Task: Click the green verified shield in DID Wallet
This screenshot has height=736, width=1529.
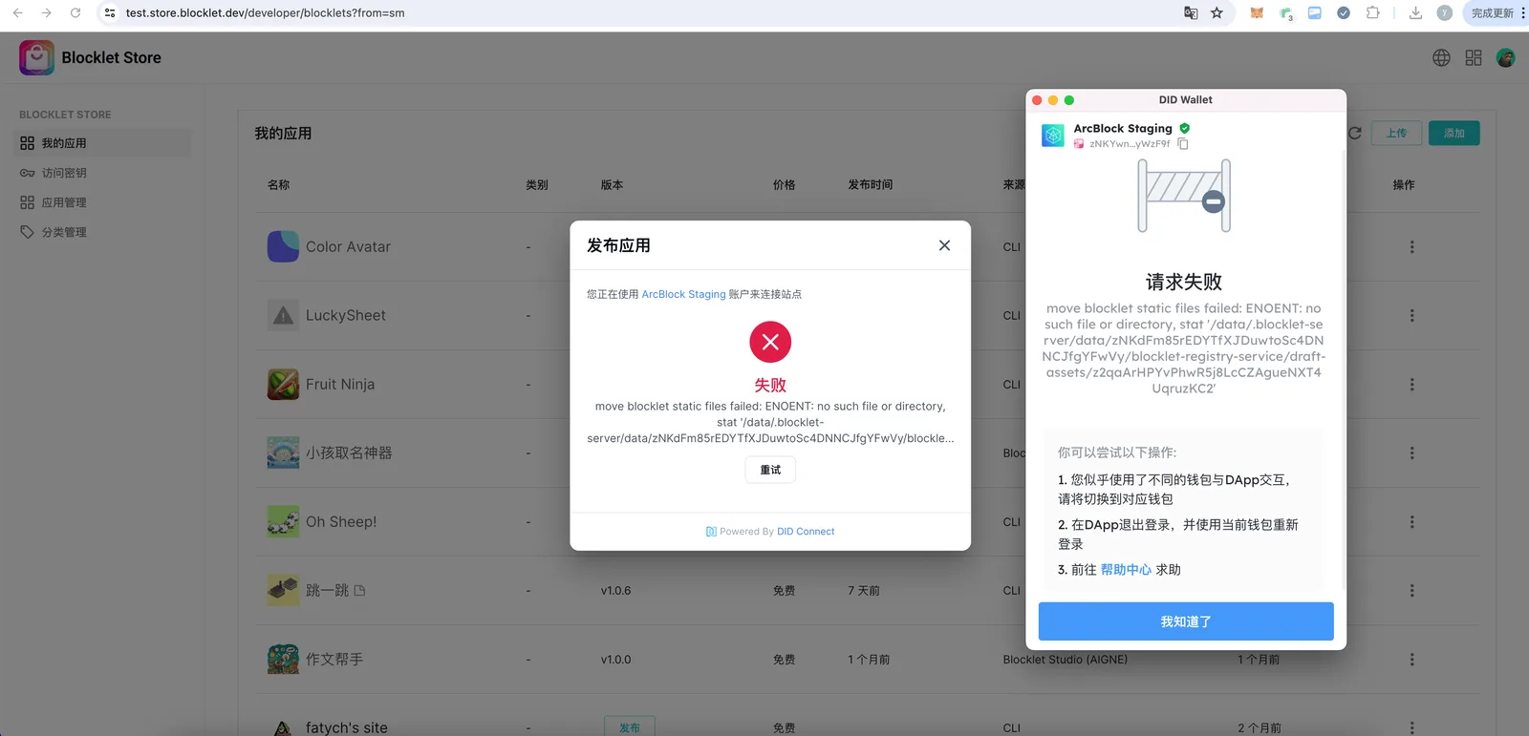Action: (1185, 128)
